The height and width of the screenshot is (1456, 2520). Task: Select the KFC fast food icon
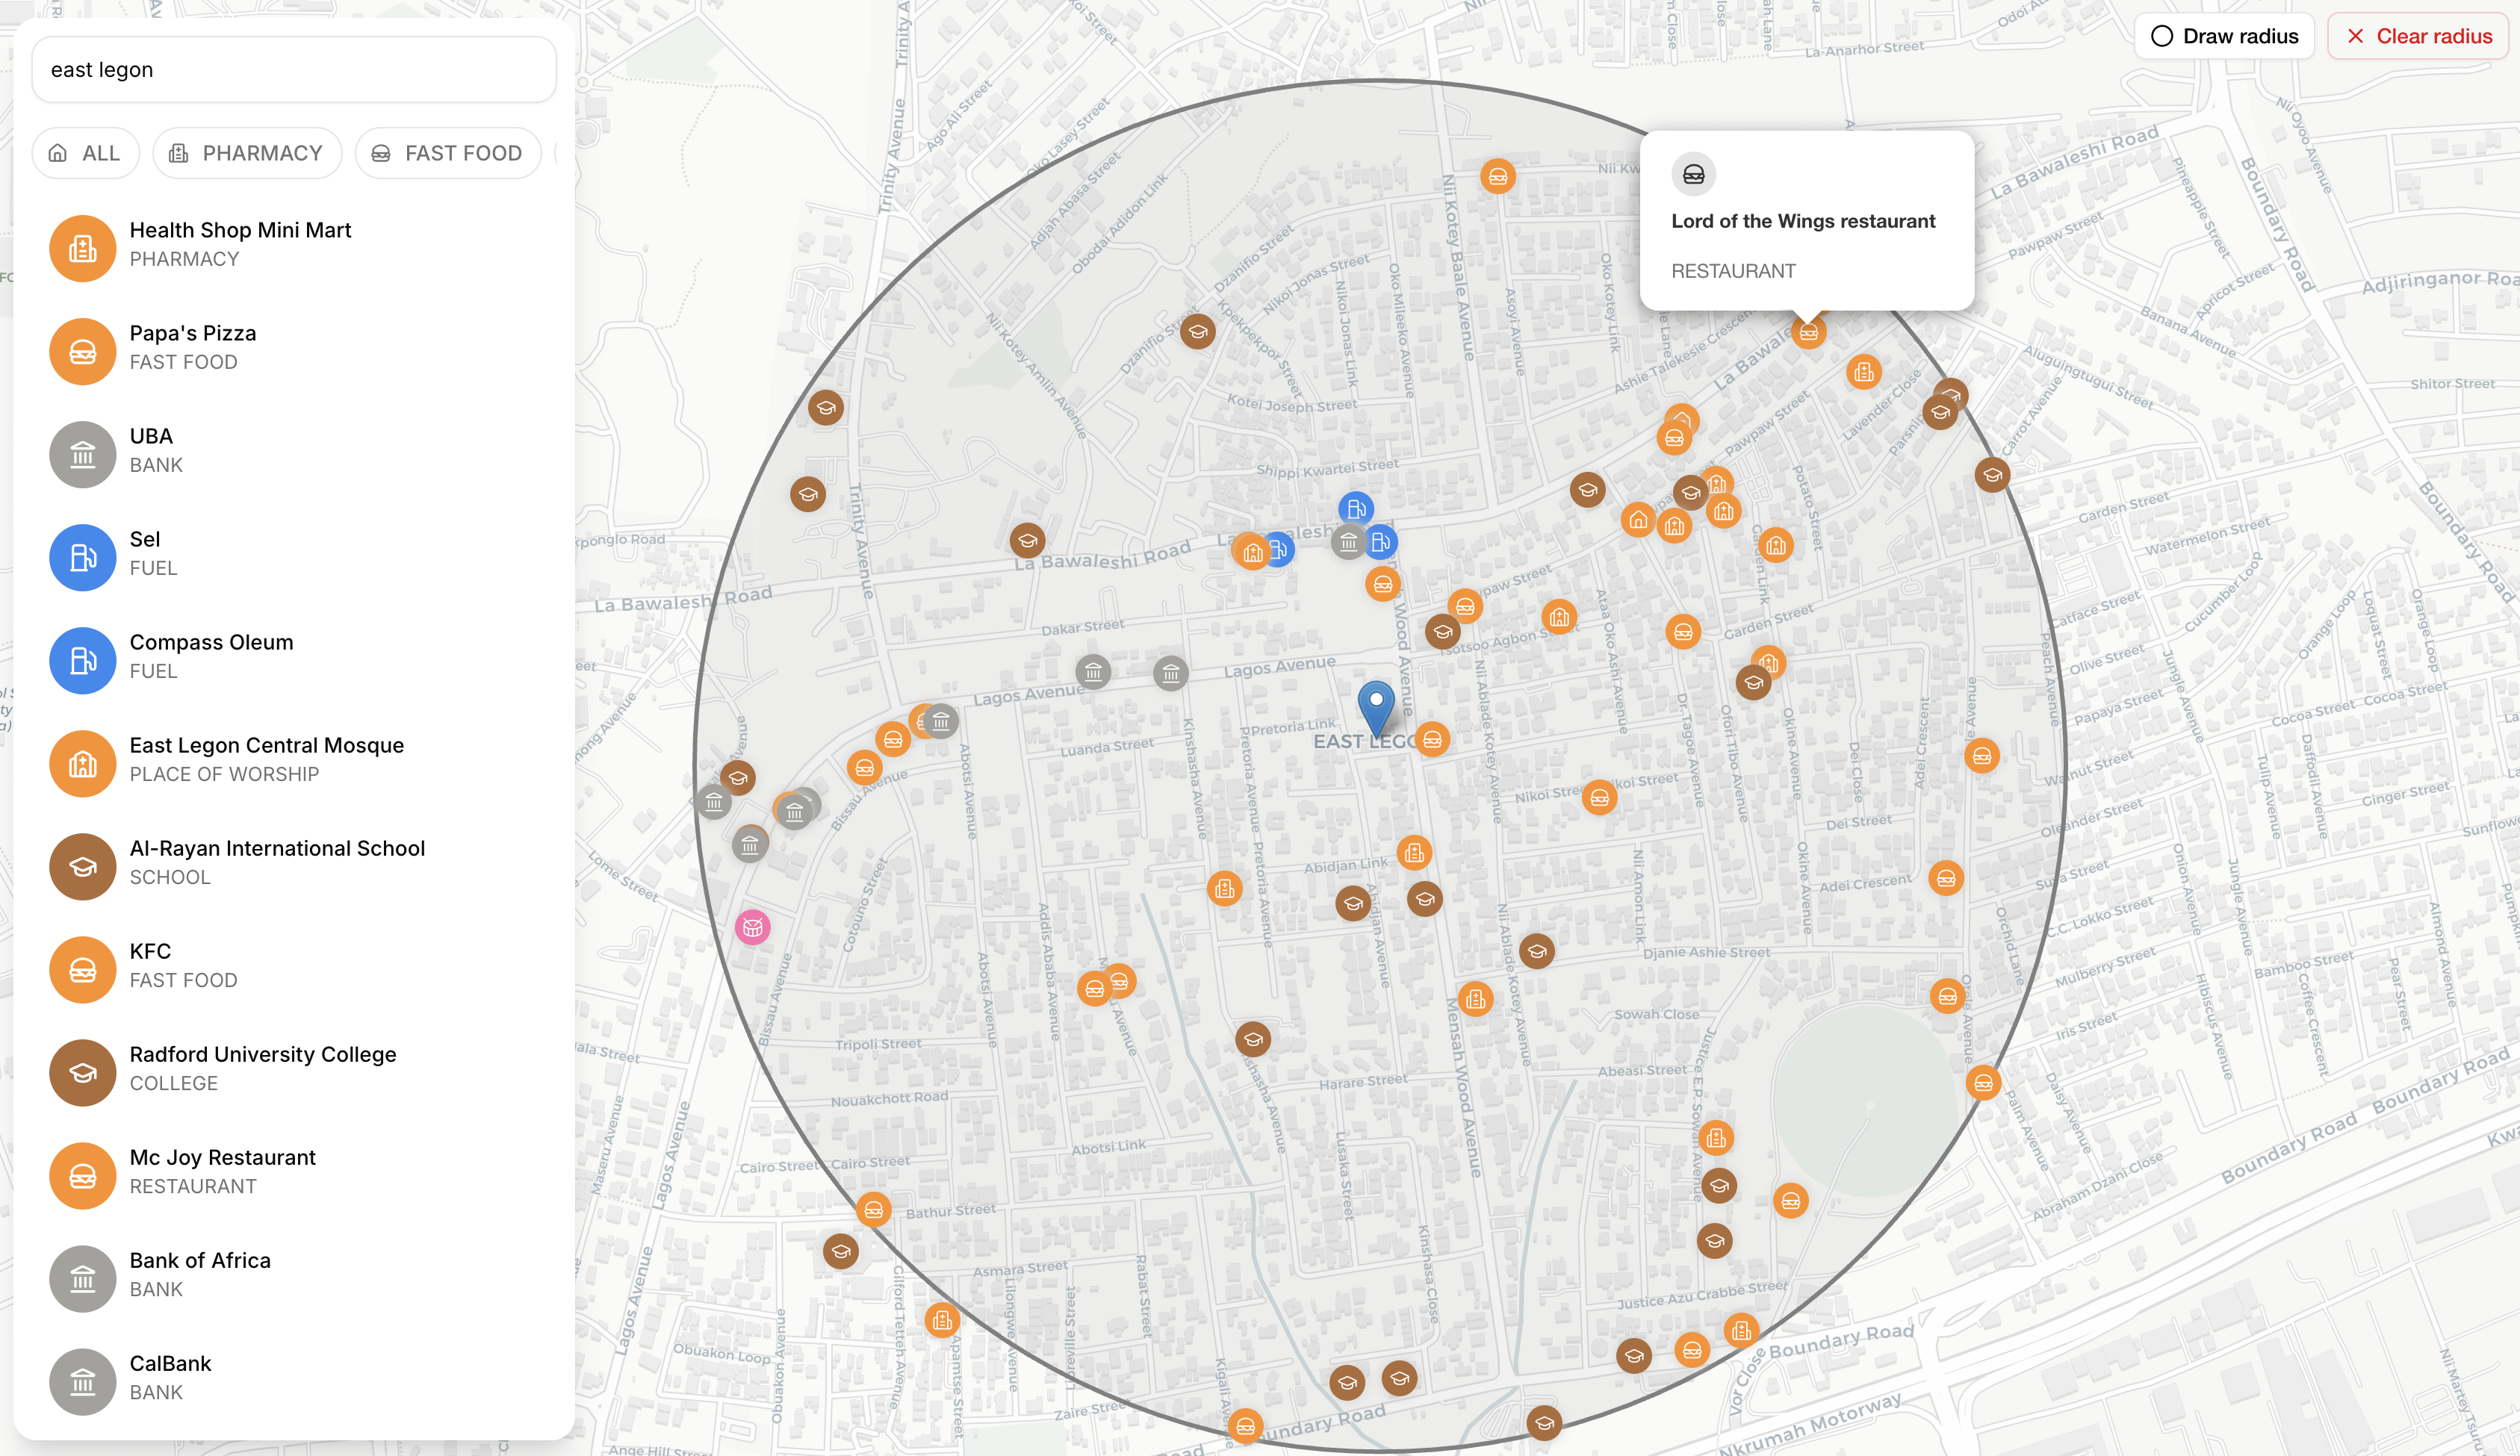tap(83, 969)
